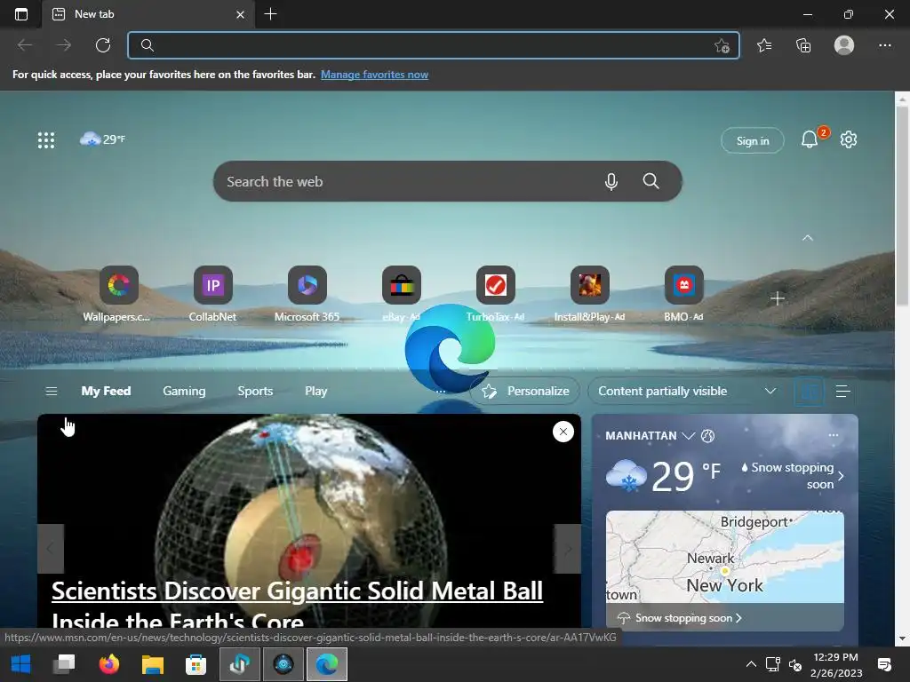Open the vertical tabs actions menu icon
Image resolution: width=910 pixels, height=682 pixels.
pos(21,14)
